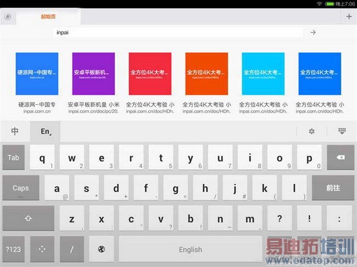Tap the Tab key
Screen dimensions: 357x267
click(14, 157)
